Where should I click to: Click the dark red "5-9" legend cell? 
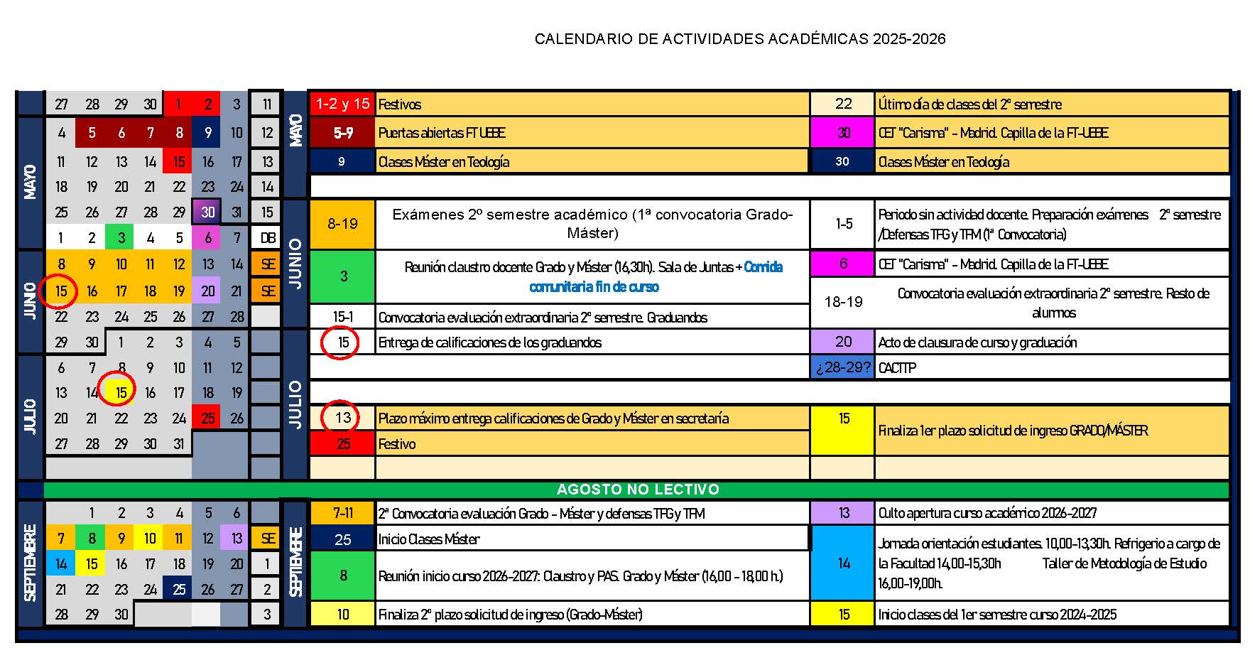pyautogui.click(x=342, y=133)
